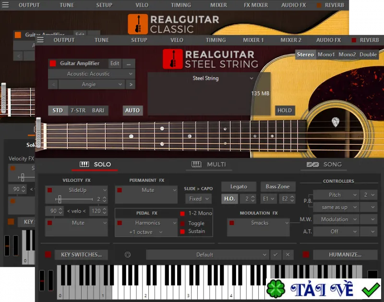Image resolution: width=384 pixels, height=302 pixels.
Task: Open the MIXER 1 tab
Action: [253, 40]
